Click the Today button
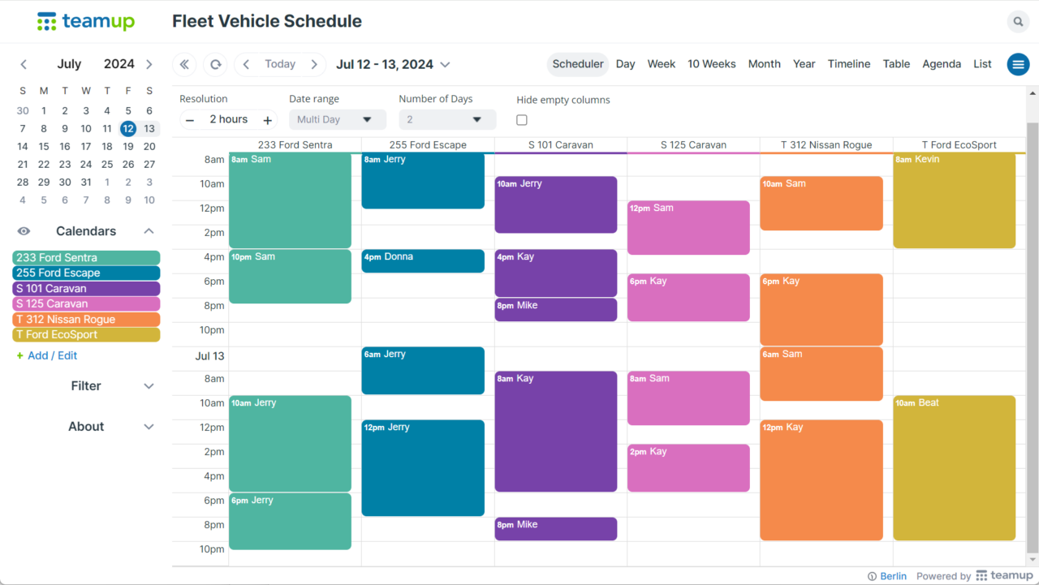The width and height of the screenshot is (1039, 585). [280, 64]
